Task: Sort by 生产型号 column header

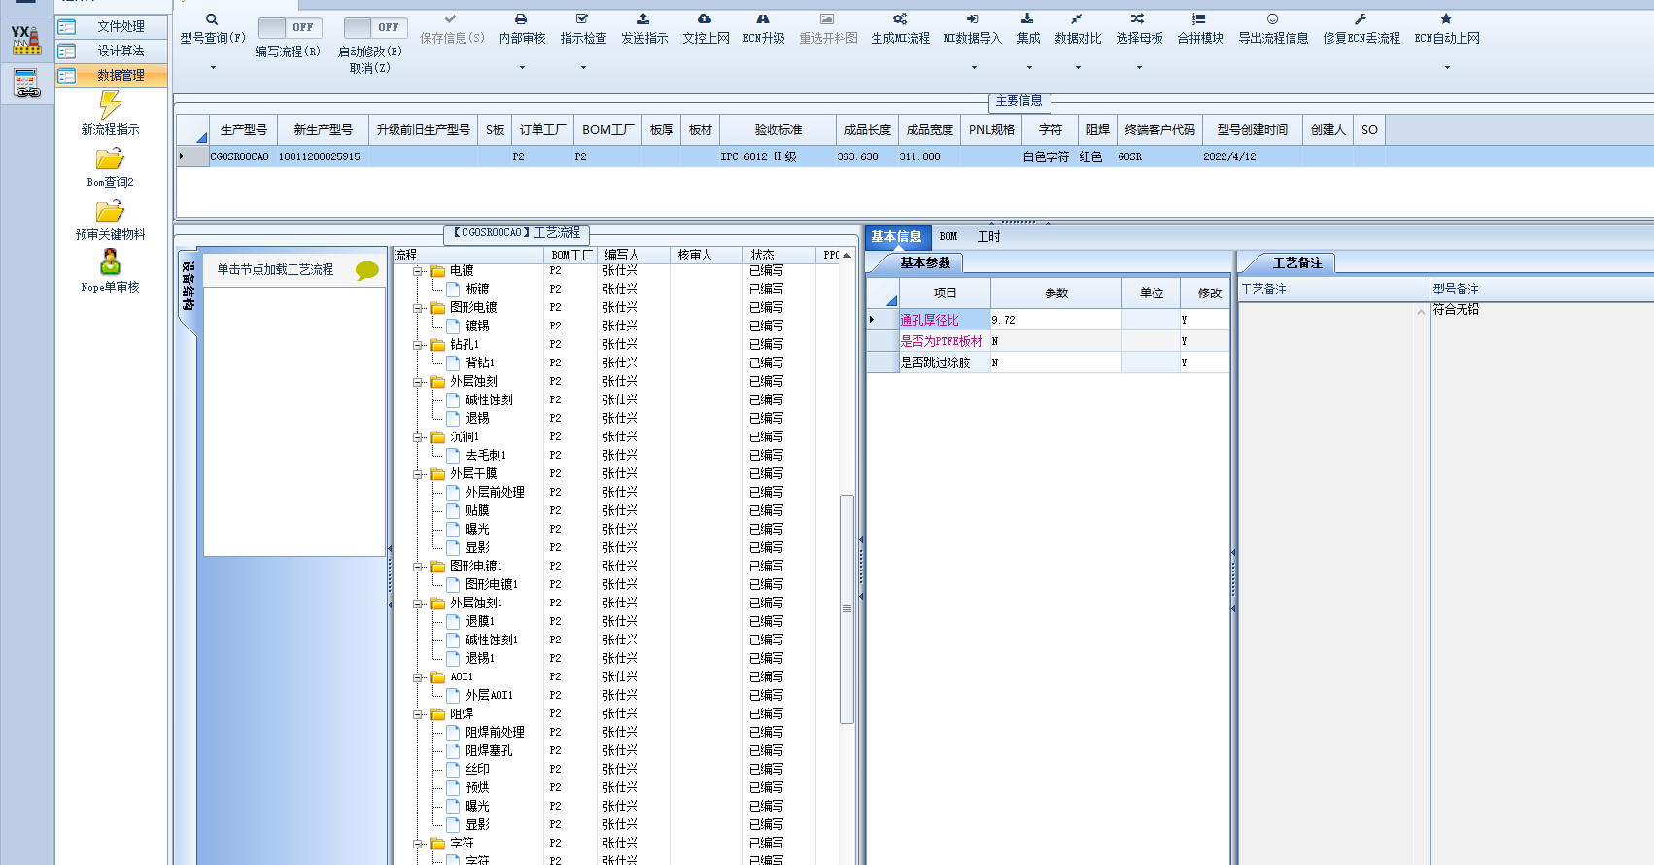Action: click(x=244, y=130)
